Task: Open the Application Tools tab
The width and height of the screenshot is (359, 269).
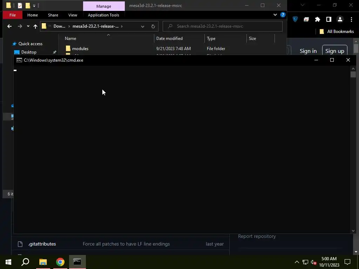Action: [x=103, y=15]
